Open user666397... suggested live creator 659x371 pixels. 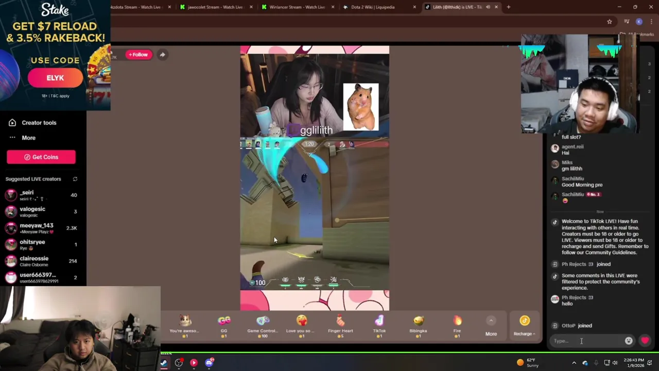point(41,278)
